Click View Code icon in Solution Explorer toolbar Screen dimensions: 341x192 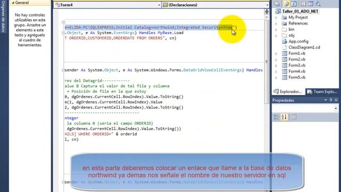click(303, 4)
